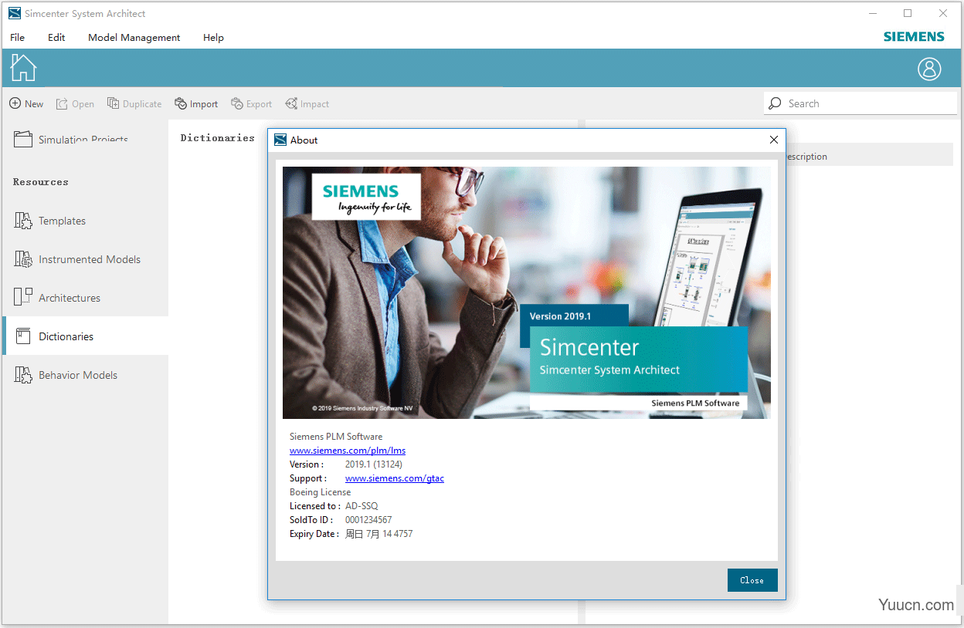The height and width of the screenshot is (628, 964).
Task: Click Export in the toolbar
Action: (x=252, y=104)
